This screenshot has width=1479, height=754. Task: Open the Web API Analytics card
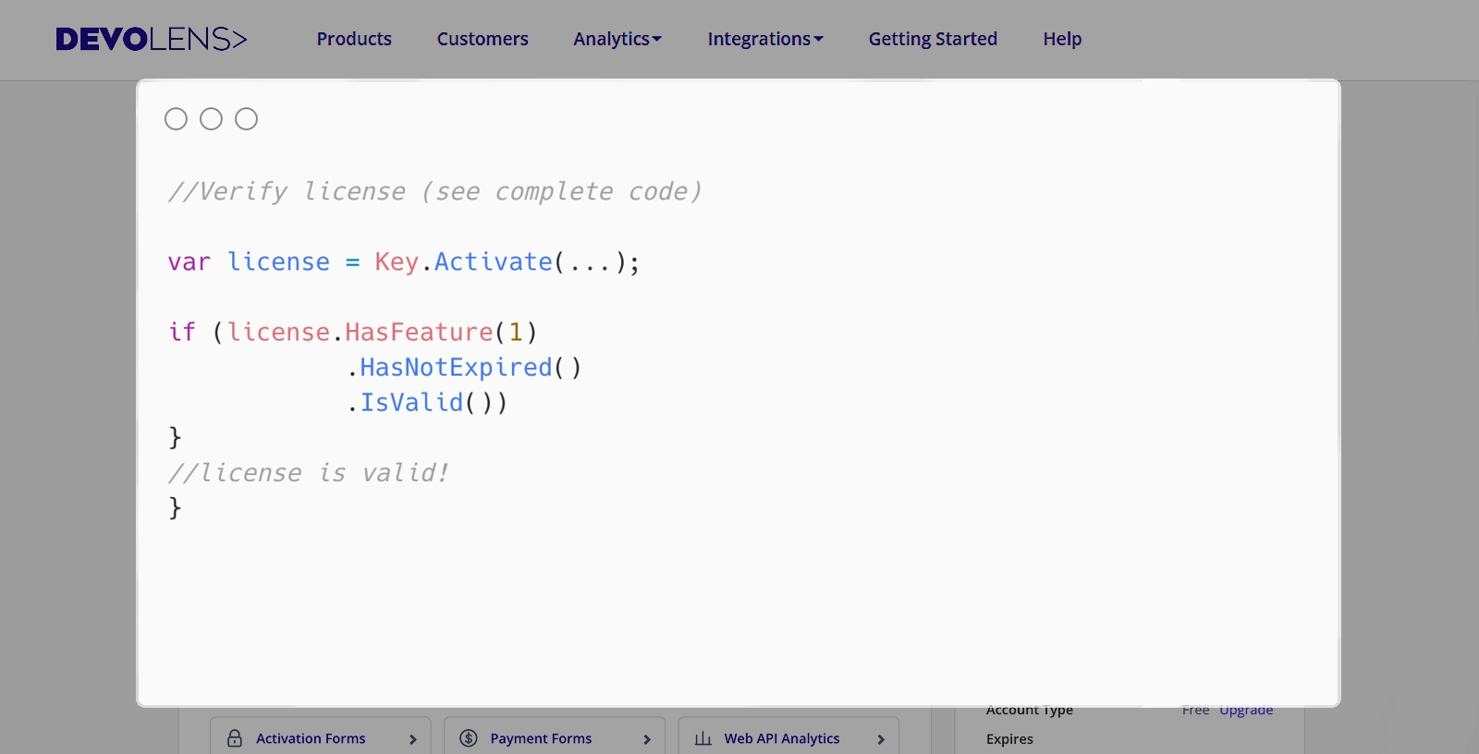(x=788, y=736)
